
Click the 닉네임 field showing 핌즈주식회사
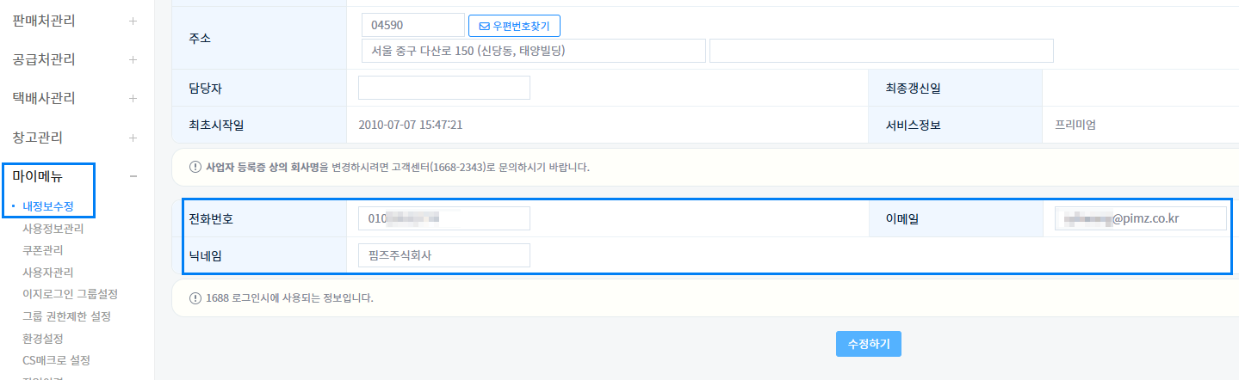tap(443, 255)
